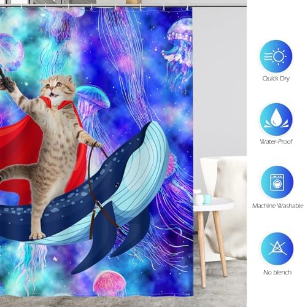Click the Water-Proof droplet icon
The height and width of the screenshot is (307, 305).
pyautogui.click(x=276, y=120)
